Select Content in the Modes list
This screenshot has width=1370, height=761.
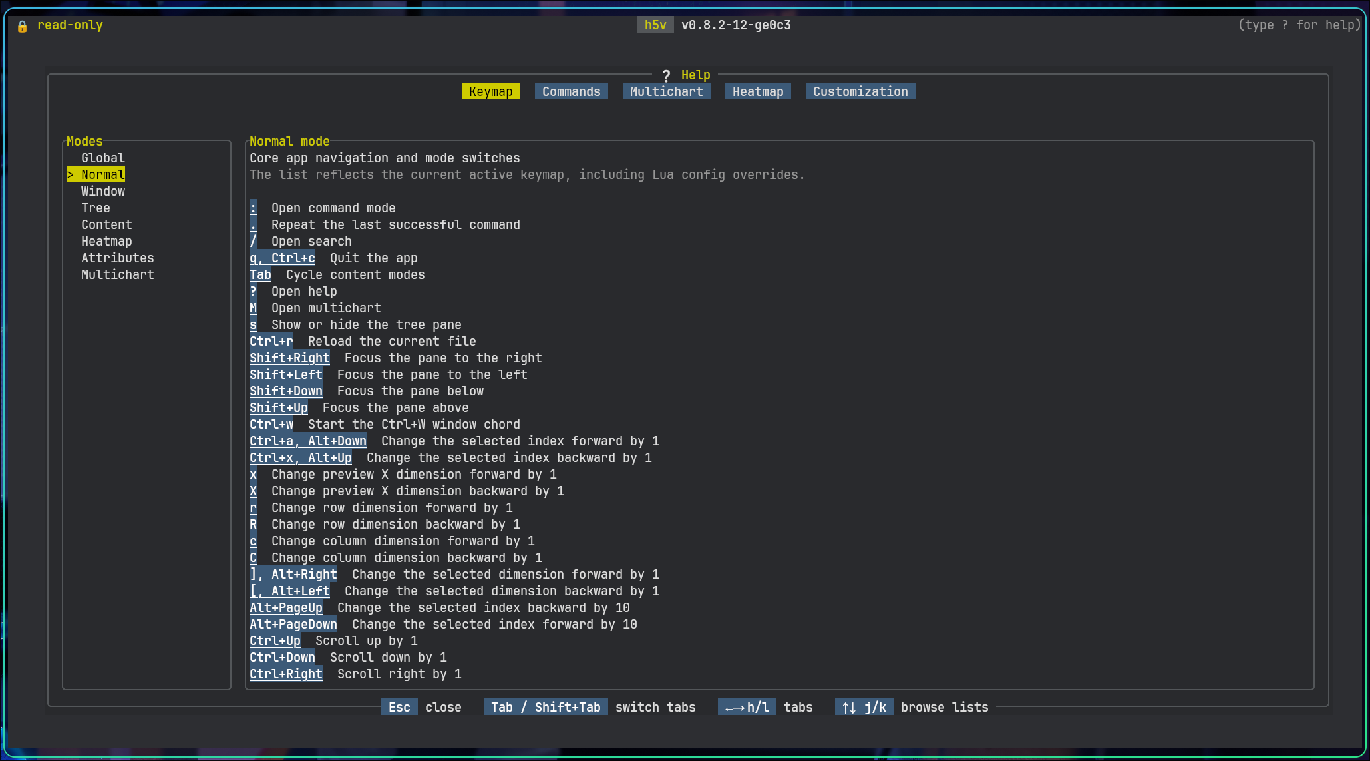(106, 225)
